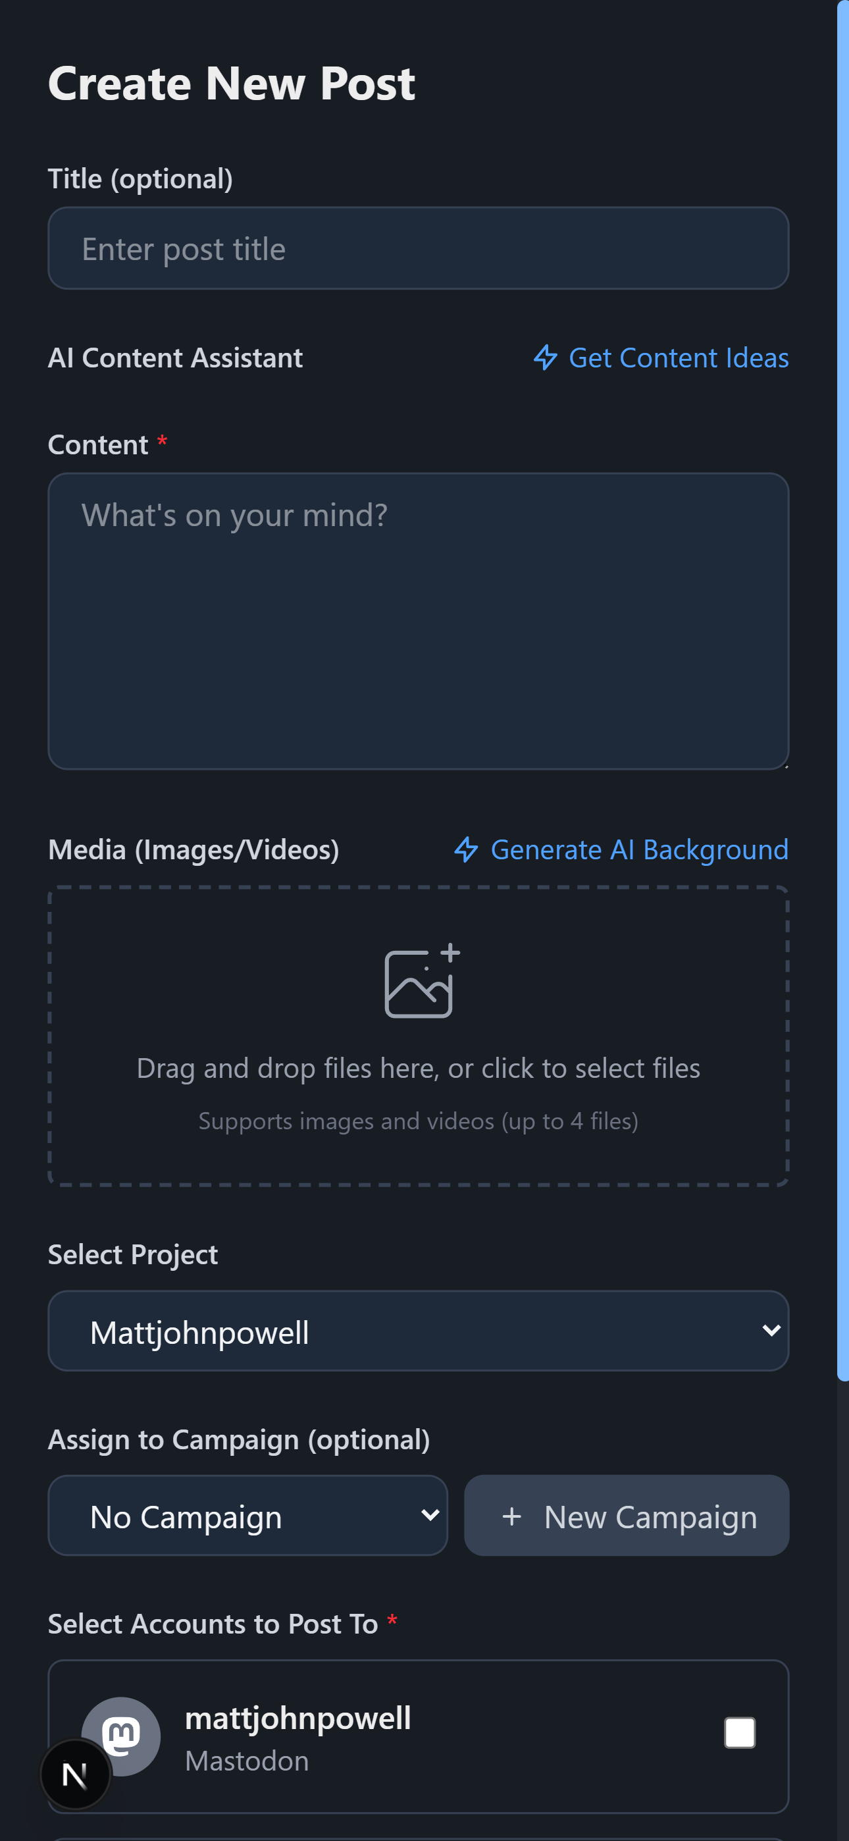Click the chevron arrow on Mattjohnpowell project selector
Screen dimensions: 849x1841
pos(771,1331)
